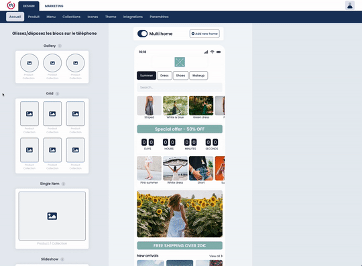
Task: Click the app logo in header
Action: coord(11,5)
